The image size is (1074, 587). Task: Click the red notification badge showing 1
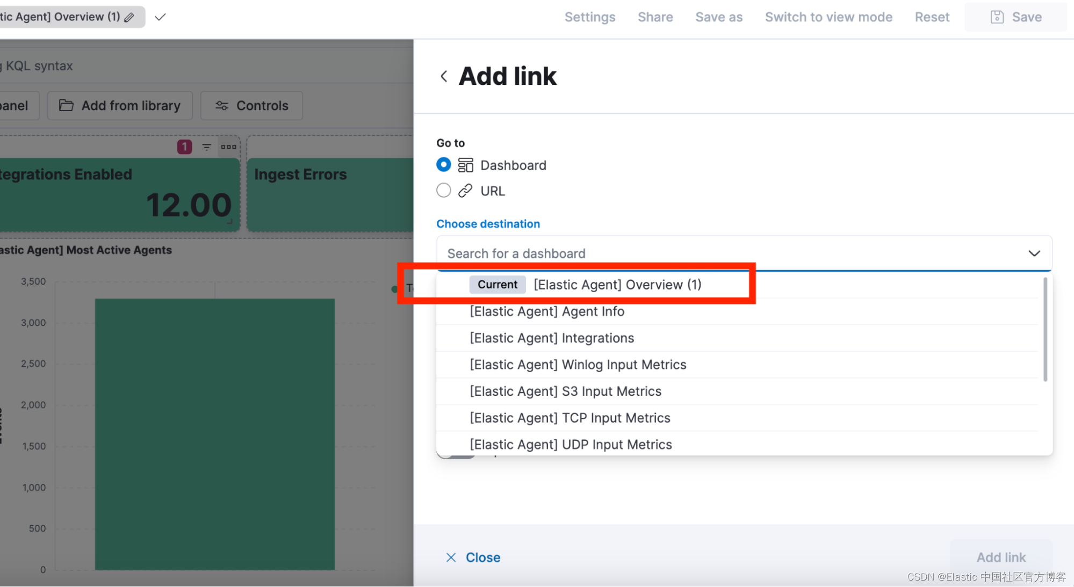[184, 147]
